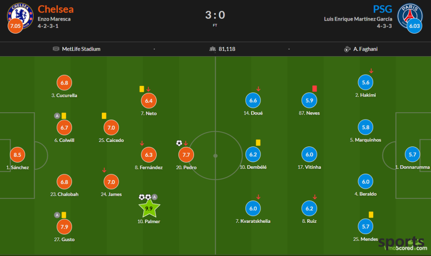Click the yellow card above Dembélé
Image resolution: width=431 pixels, height=256 pixels.
(258, 142)
